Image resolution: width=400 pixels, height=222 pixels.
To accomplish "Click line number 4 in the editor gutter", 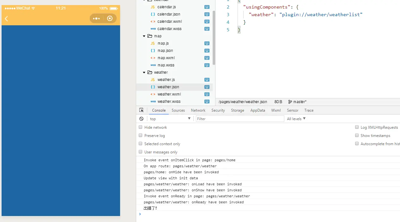I will click(228, 22).
